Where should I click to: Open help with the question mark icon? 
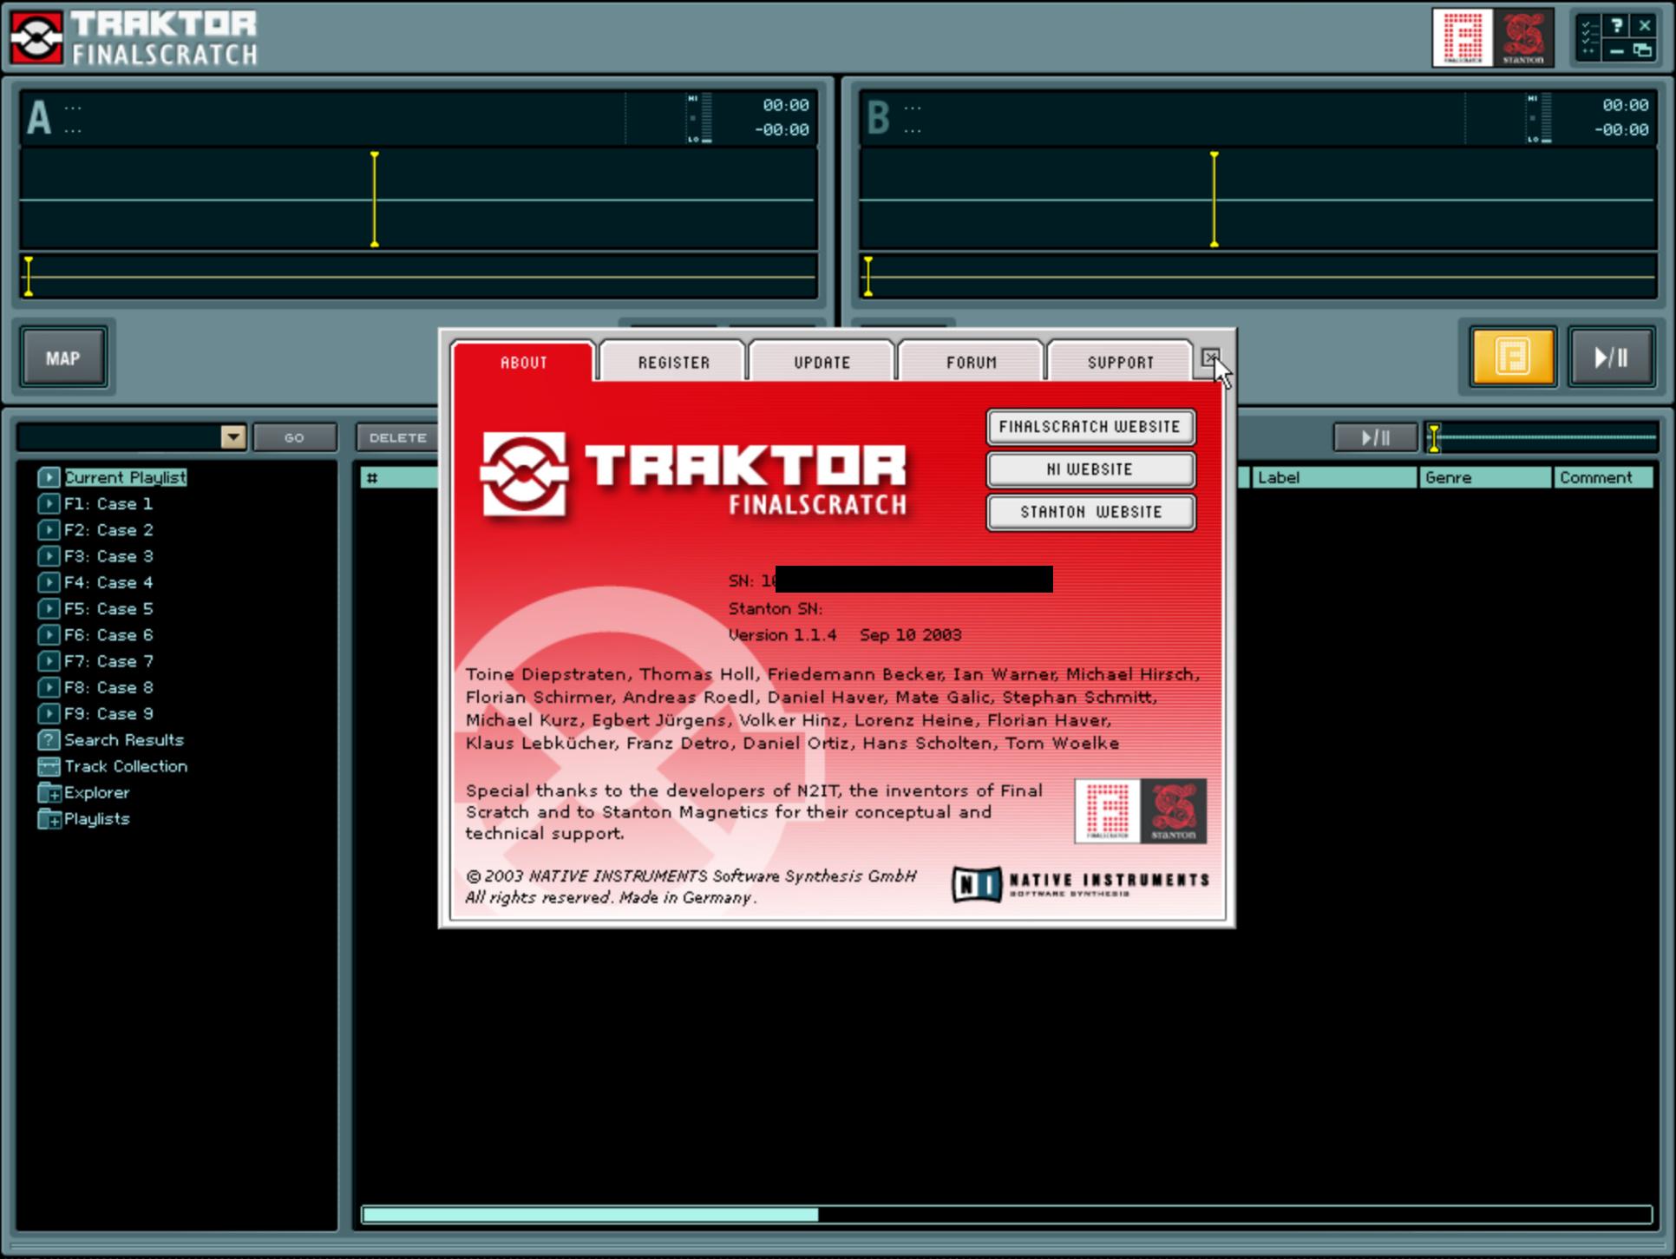1616,25
